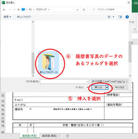Toggle the preview pane
This screenshot has width=138, height=139.
tap(120, 17)
